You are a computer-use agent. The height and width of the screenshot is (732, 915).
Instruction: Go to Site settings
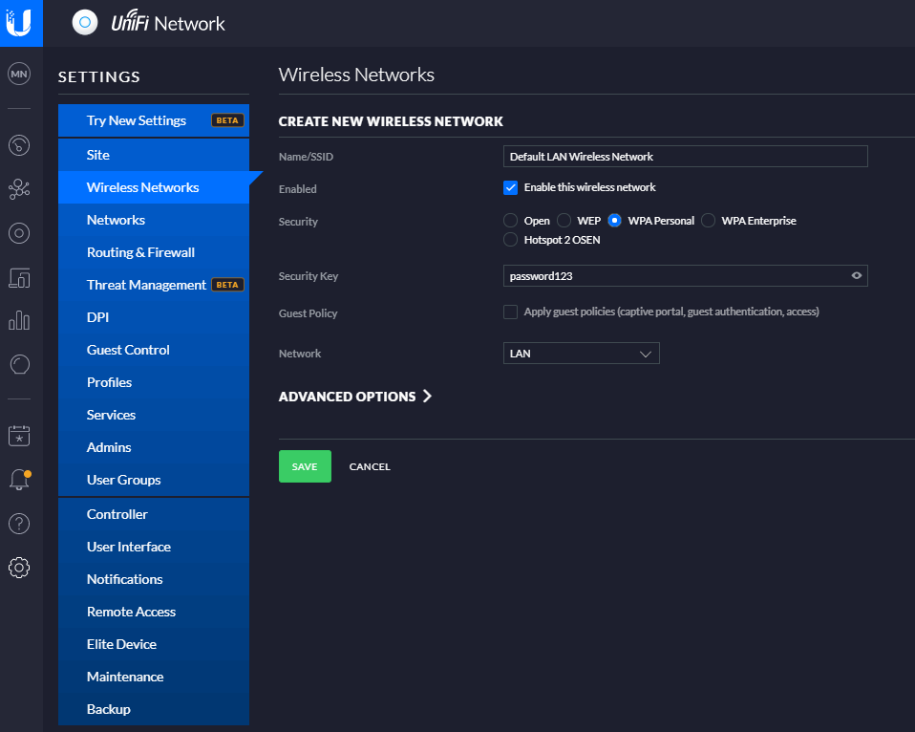[154, 155]
